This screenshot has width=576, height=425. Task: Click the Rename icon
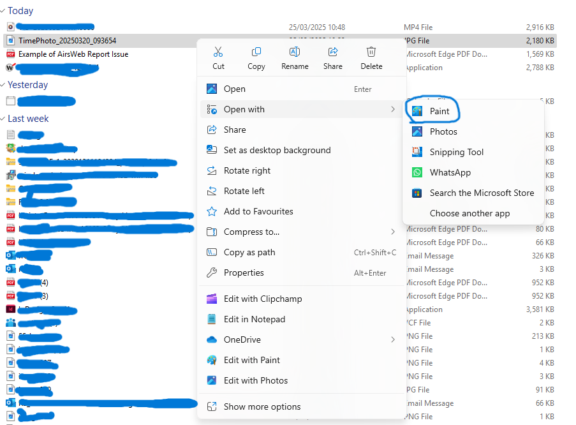(x=295, y=52)
